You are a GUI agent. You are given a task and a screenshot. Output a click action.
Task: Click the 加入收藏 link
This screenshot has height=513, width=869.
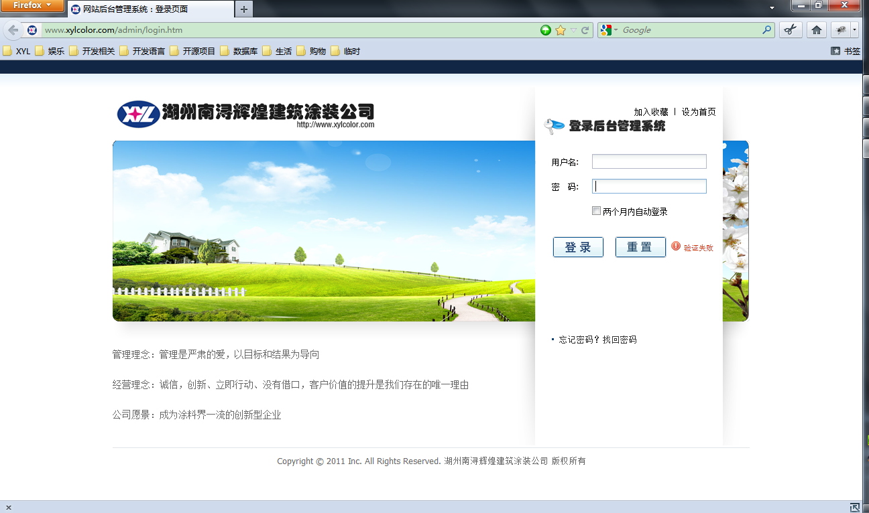pos(651,112)
